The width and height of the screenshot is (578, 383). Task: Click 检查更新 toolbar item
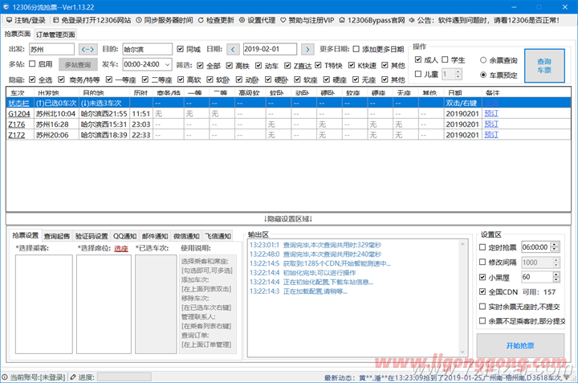216,20
